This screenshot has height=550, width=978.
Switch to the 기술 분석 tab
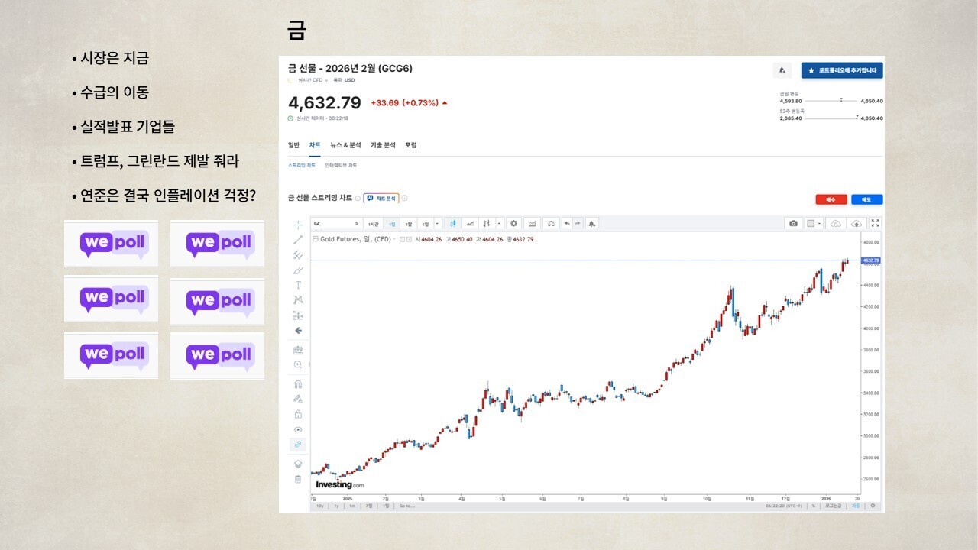point(383,145)
